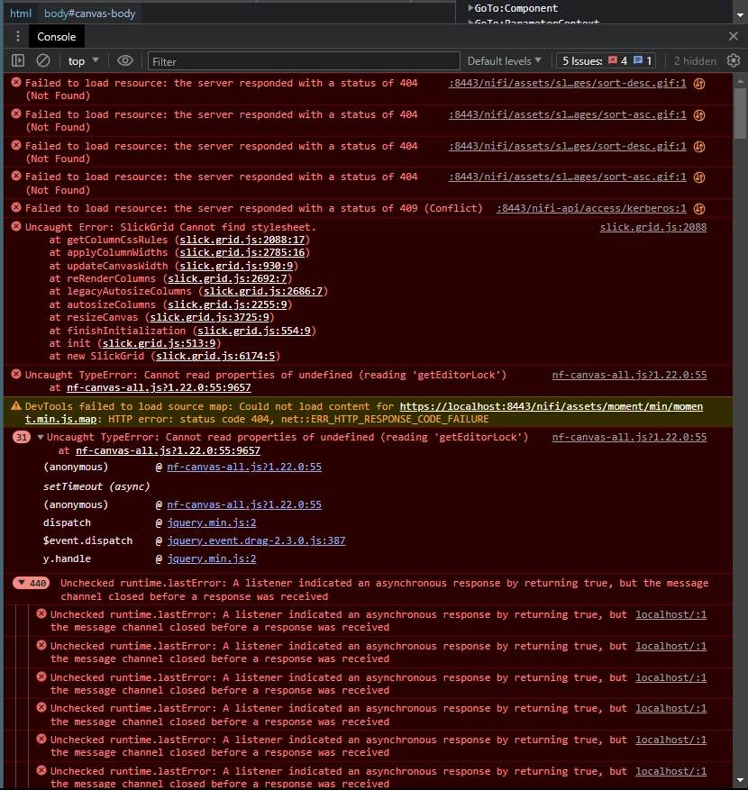Click the "$event.dispatch" stack frame text
Image resolution: width=748 pixels, height=790 pixels.
(x=87, y=540)
